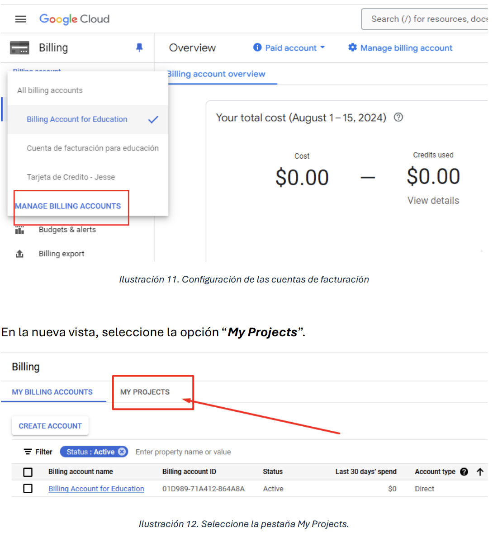Click the Status column header
This screenshot has height=537, width=493.
point(273,472)
